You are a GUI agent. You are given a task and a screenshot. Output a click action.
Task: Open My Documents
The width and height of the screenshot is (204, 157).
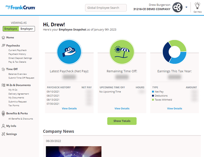(16, 98)
